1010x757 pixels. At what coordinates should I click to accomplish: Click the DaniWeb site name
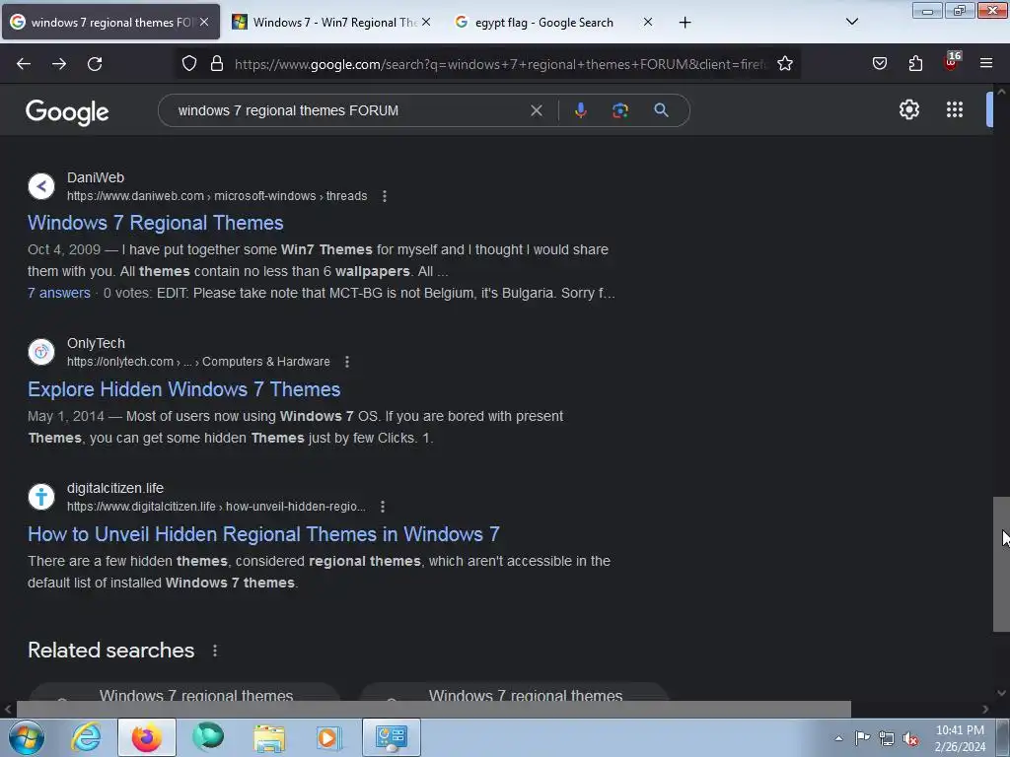96,177
